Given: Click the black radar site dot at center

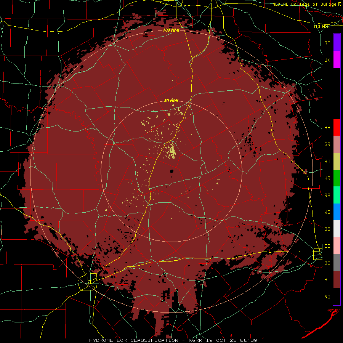Looking at the screenshot, I should [x=171, y=171].
